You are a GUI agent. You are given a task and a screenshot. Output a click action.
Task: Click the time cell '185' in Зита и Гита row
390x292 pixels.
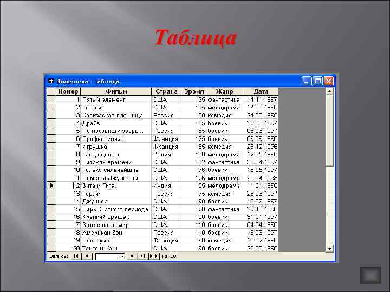(194, 185)
